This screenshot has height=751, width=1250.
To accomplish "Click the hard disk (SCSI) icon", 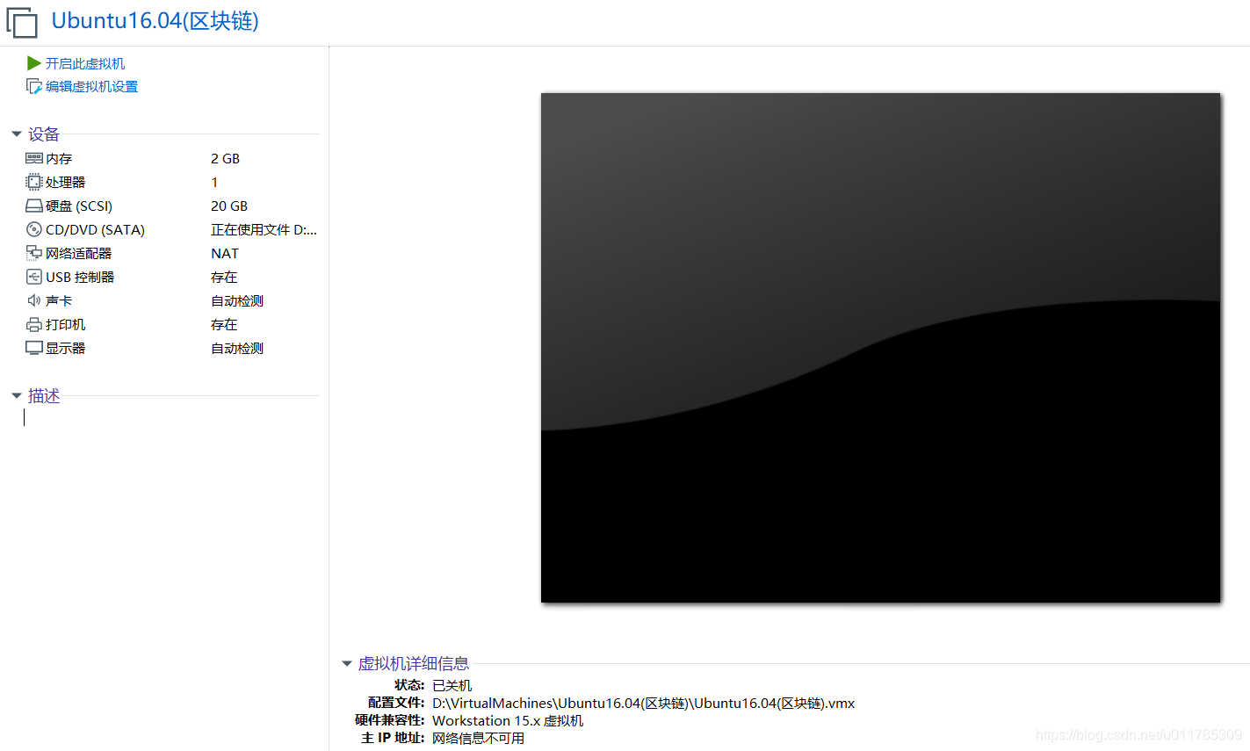I will click(34, 206).
